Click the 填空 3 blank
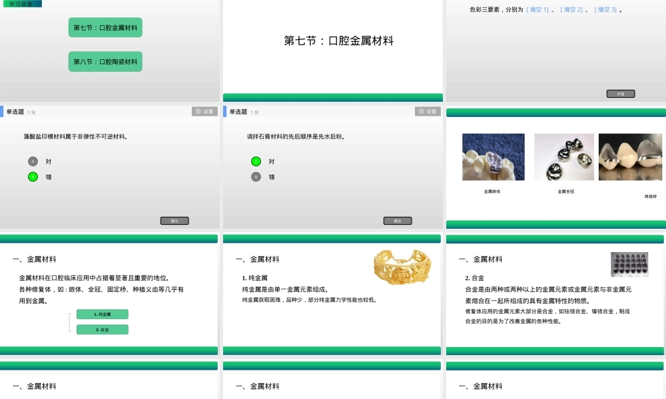The height and width of the screenshot is (399, 666). (605, 9)
